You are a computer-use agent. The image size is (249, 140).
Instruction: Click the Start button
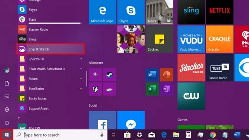tap(7, 135)
